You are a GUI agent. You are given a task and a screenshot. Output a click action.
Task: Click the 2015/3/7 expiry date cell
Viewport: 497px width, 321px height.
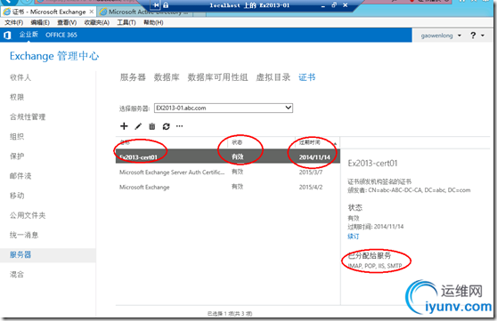click(311, 173)
